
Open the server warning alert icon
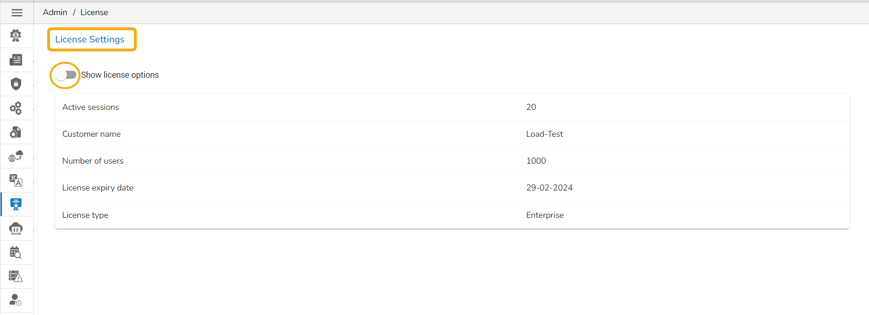(x=16, y=276)
